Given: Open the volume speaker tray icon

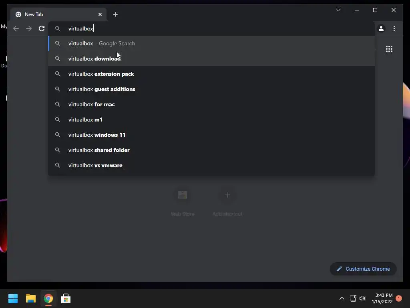Looking at the screenshot, I should (x=362, y=298).
